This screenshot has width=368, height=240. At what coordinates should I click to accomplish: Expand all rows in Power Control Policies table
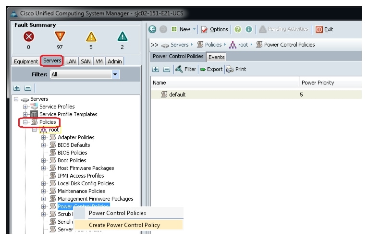click(x=156, y=69)
